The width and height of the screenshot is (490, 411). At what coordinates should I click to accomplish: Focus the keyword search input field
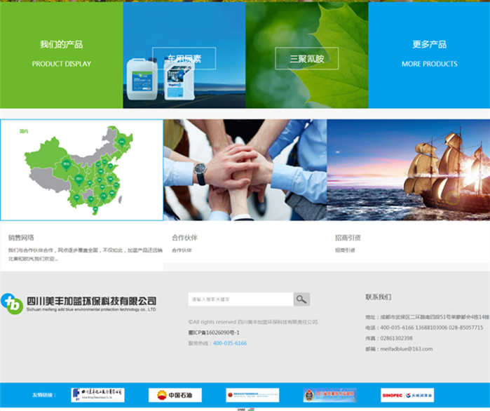coord(240,299)
